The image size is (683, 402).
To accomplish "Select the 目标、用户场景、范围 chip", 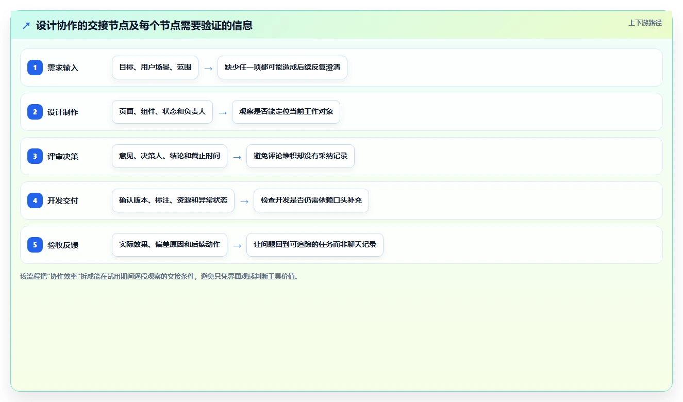I will 155,68.
